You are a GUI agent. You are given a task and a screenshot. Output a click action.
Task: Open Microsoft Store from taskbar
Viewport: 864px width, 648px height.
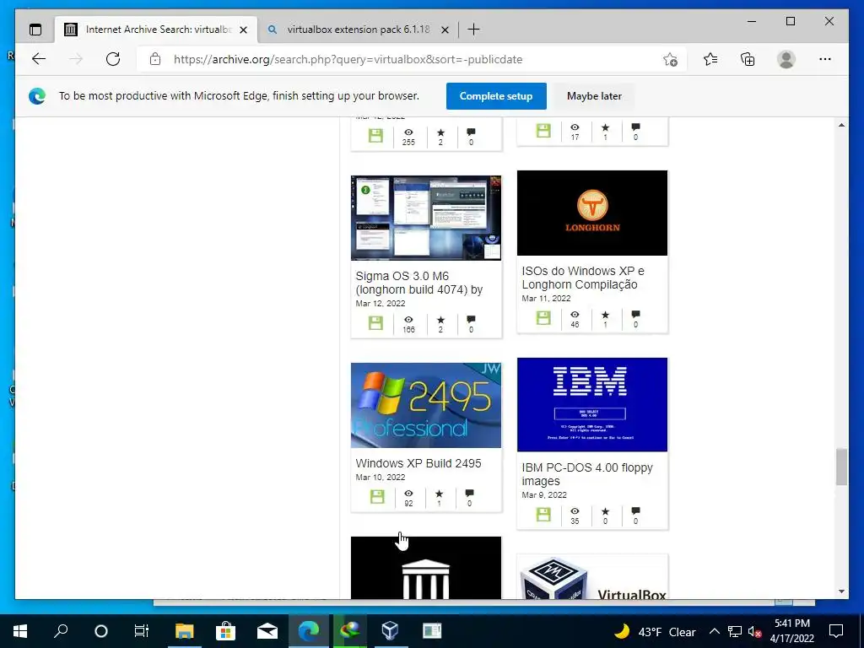coord(225,631)
